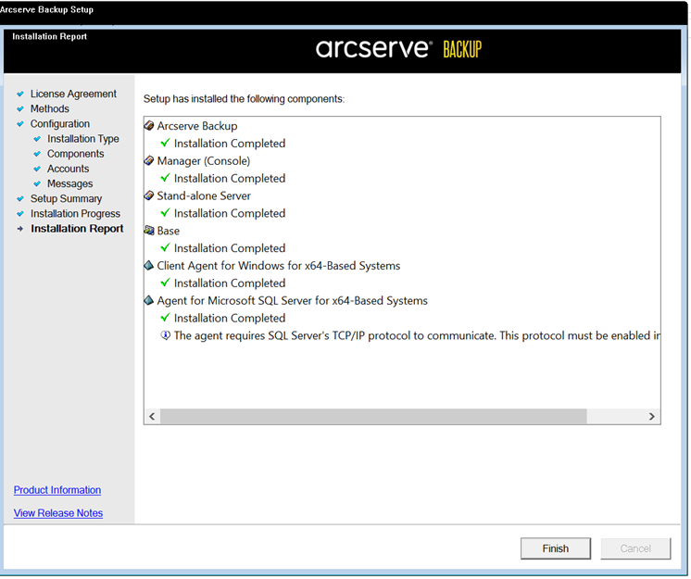
Task: Click the Agent for Microsoft SQL Server diamond icon
Action: click(x=149, y=300)
